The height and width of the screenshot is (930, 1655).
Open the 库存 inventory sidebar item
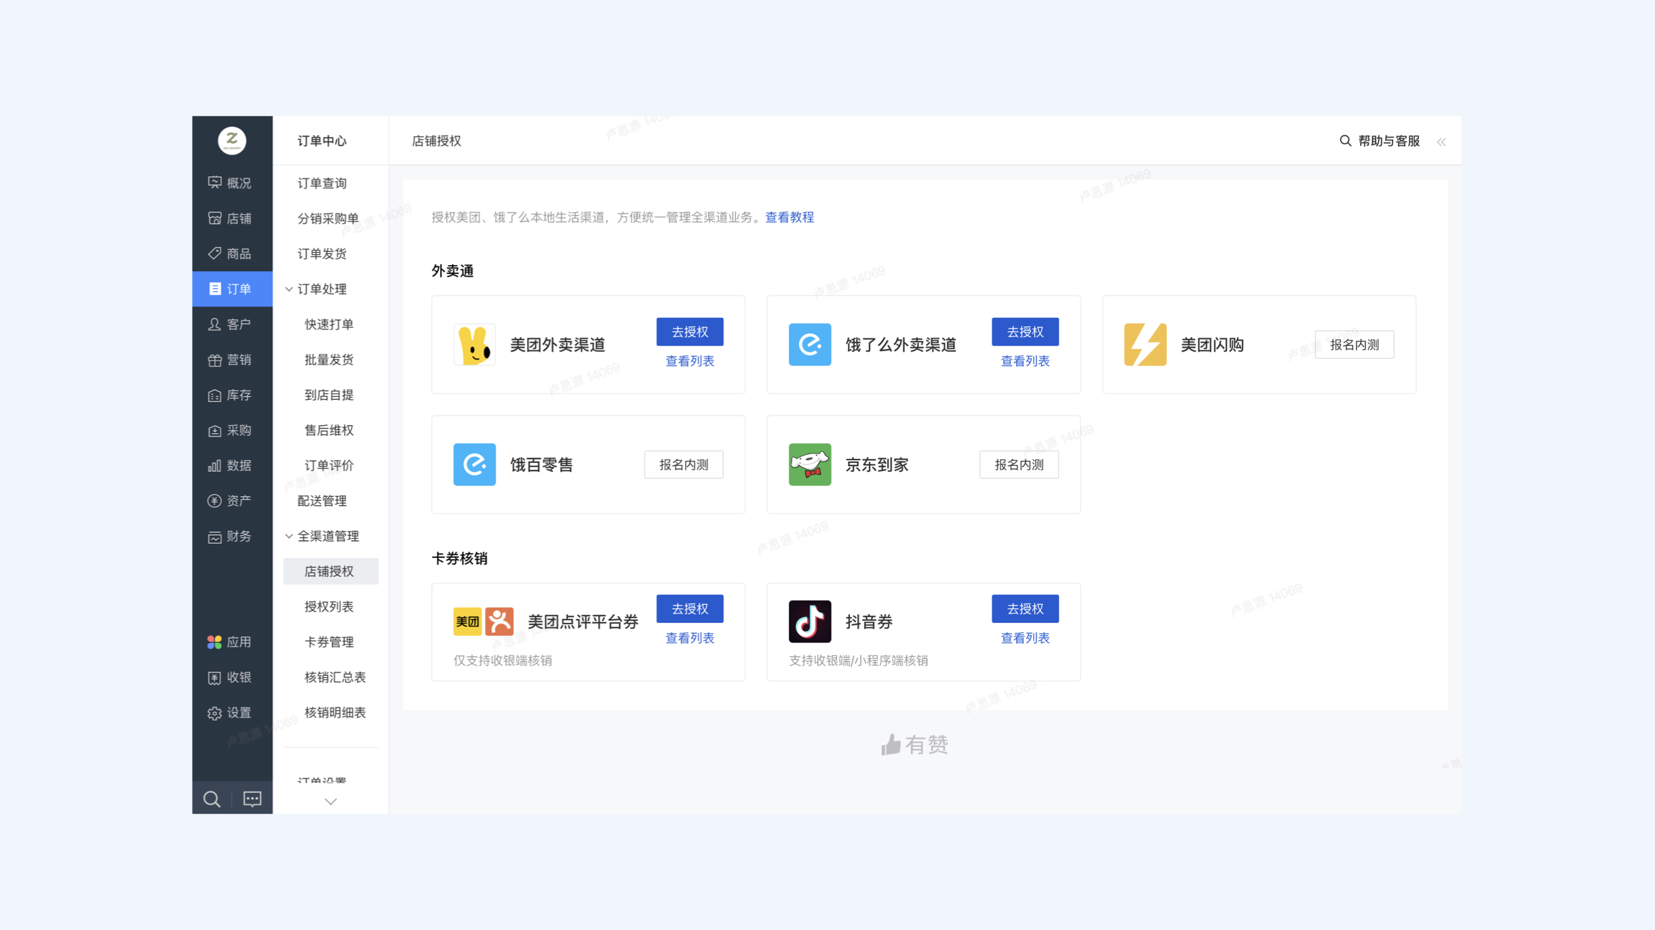coord(232,395)
